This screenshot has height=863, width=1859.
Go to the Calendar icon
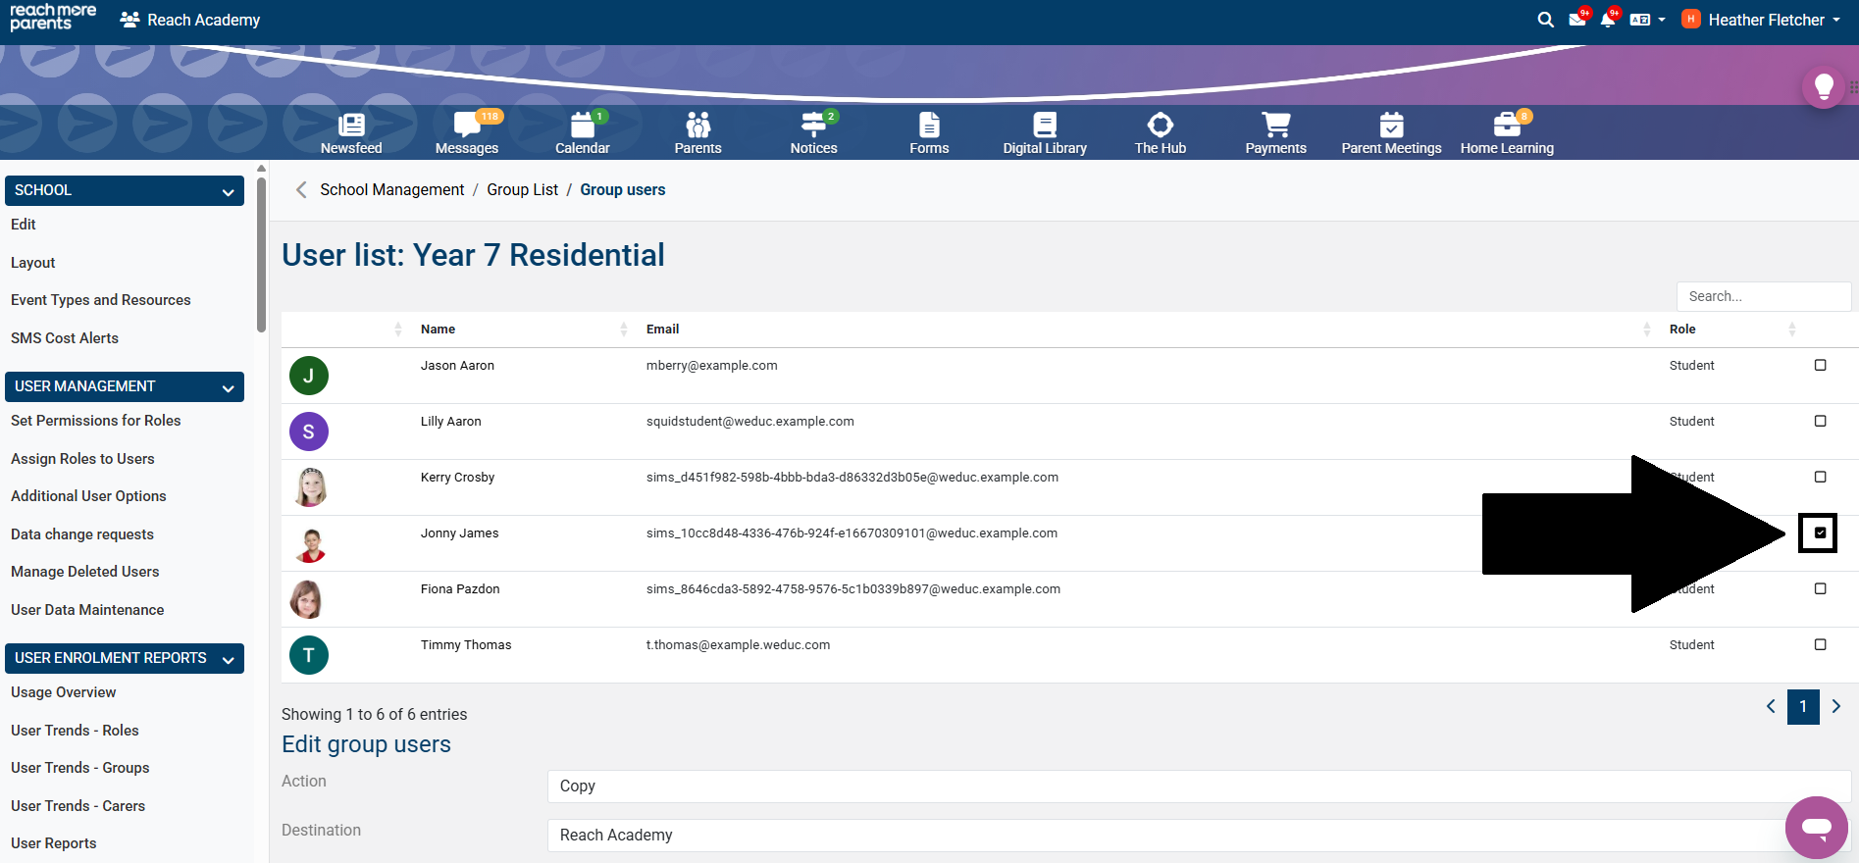[582, 126]
